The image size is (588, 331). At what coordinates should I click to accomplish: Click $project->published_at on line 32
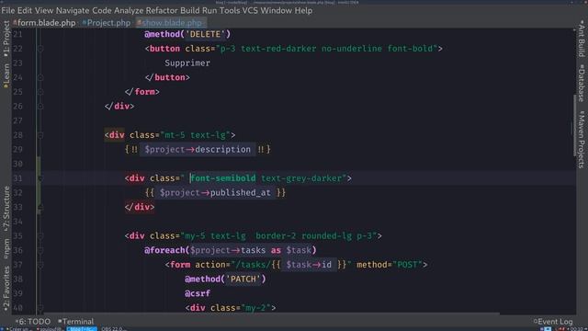pyautogui.click(x=215, y=193)
